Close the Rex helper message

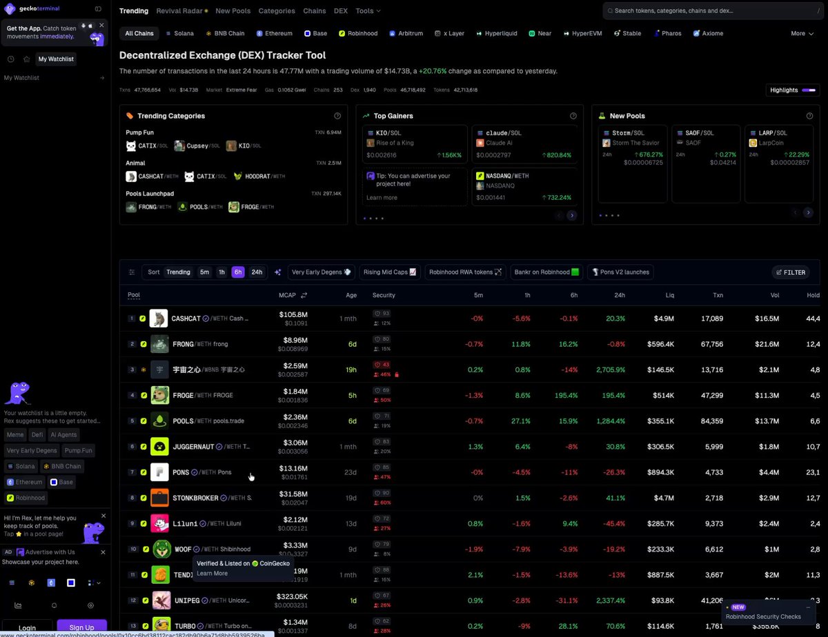[103, 516]
